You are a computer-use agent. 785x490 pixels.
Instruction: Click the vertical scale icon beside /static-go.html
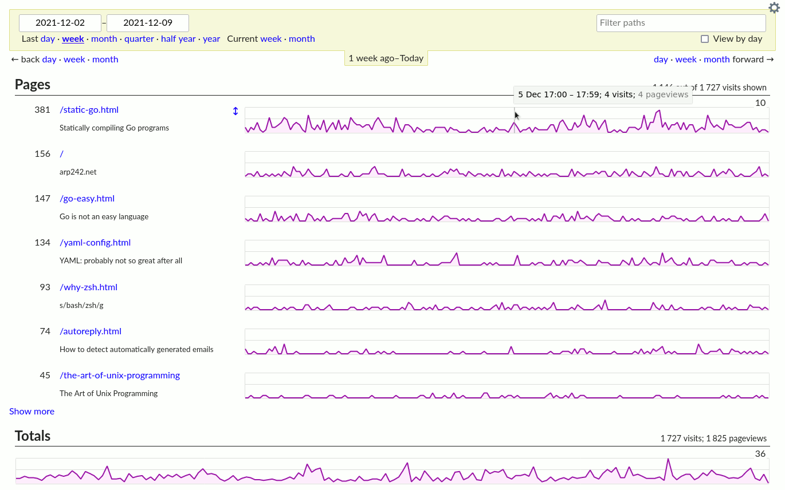(x=235, y=111)
